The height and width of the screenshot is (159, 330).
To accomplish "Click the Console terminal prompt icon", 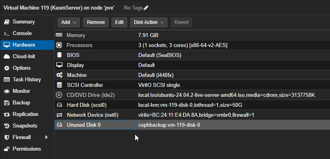I will [x=7, y=33].
